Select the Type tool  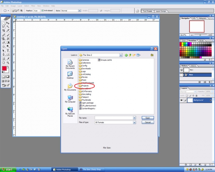8,51
